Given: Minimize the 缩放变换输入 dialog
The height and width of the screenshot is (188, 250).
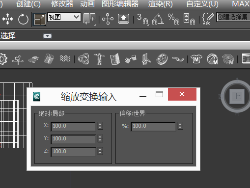Looking at the screenshot, I should click(x=143, y=97).
